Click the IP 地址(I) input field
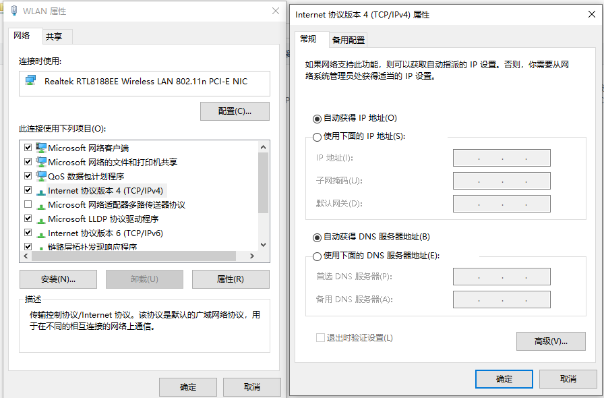Screen dimensions: 604x398 502,158
